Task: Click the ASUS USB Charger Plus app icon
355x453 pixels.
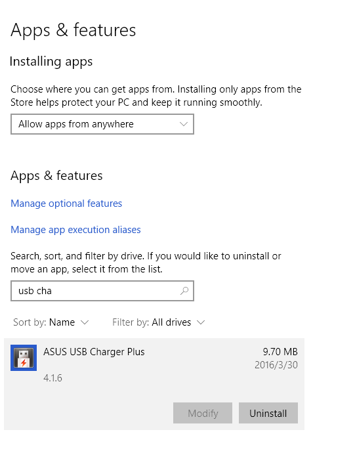Action: 24,358
